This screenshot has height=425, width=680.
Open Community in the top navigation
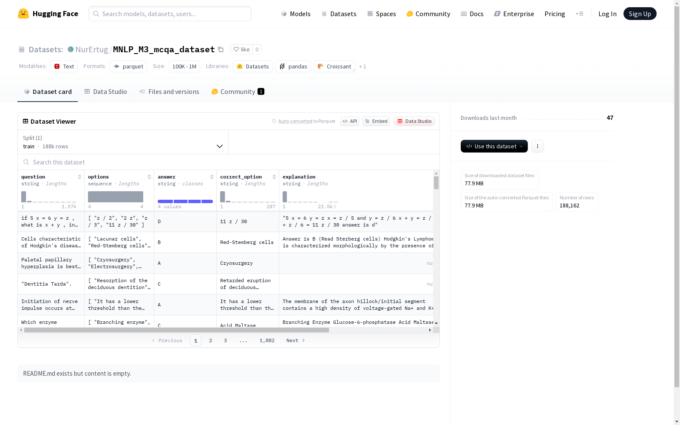[428, 14]
